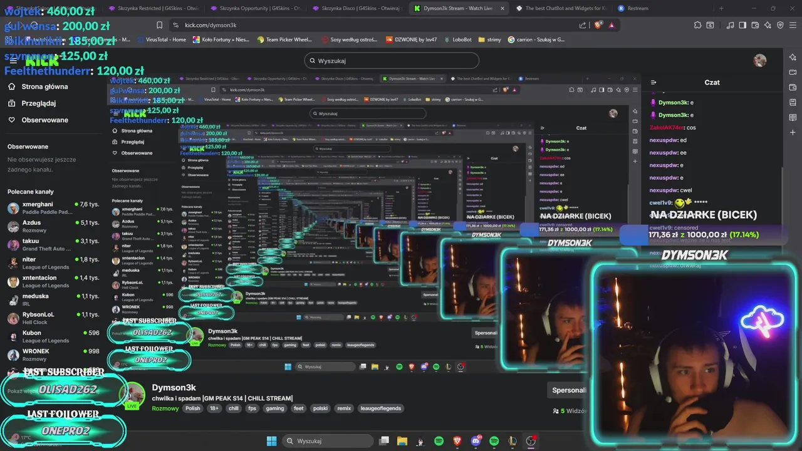Open the user profile avatar
The height and width of the screenshot is (451, 802).
(760, 60)
